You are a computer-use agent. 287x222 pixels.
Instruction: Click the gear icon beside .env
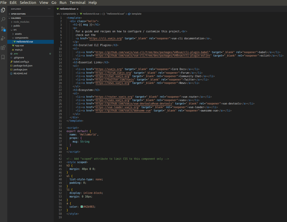11,54
